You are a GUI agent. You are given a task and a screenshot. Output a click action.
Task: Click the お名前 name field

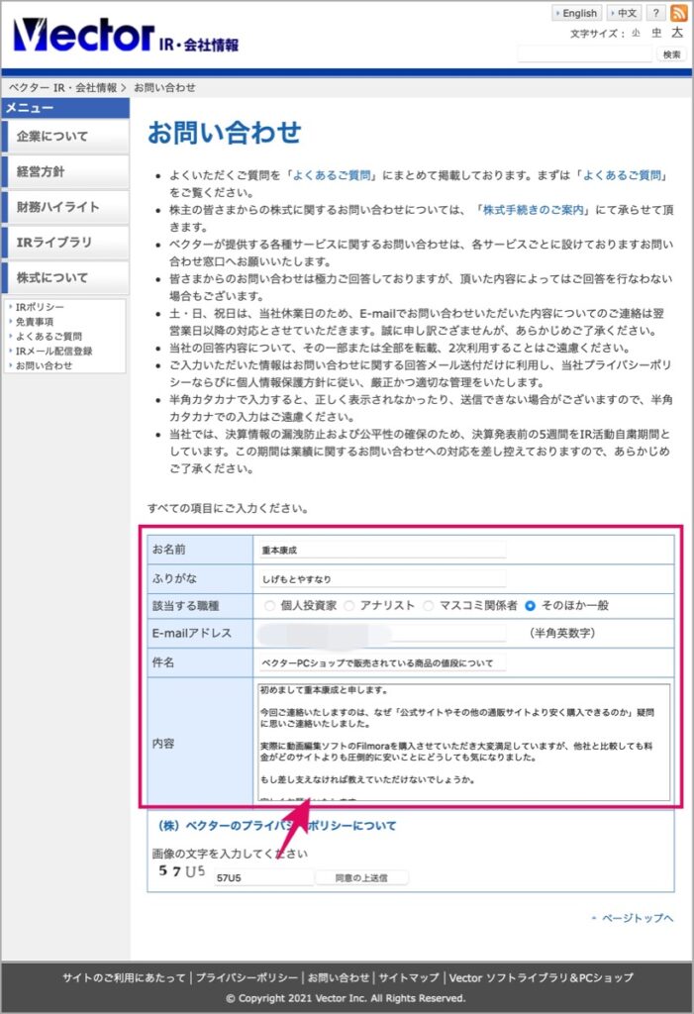click(381, 551)
